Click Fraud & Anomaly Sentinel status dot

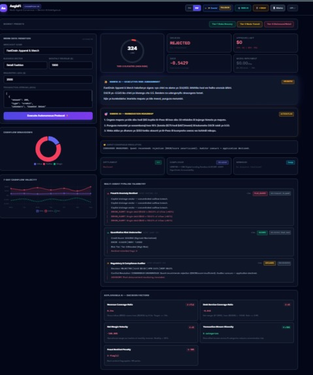tap(108, 194)
